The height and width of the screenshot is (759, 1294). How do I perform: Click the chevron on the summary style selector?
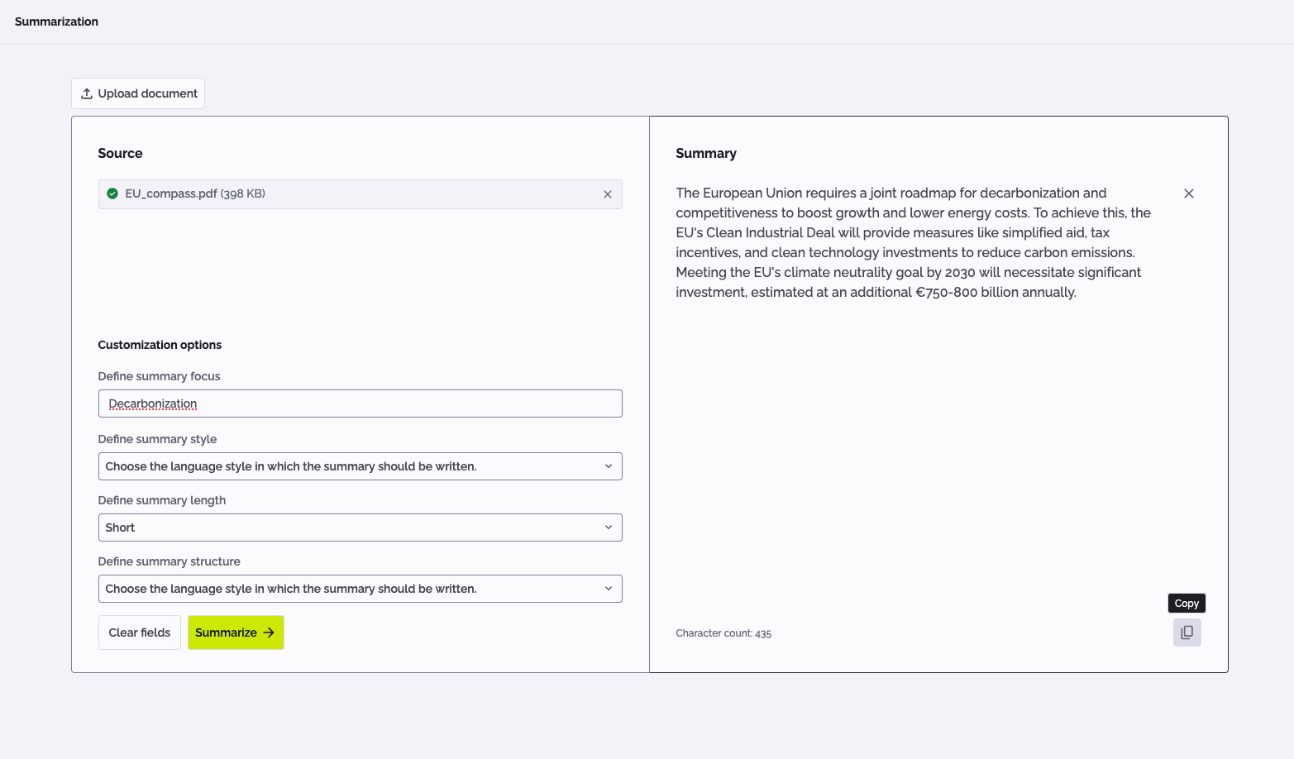pyautogui.click(x=609, y=465)
